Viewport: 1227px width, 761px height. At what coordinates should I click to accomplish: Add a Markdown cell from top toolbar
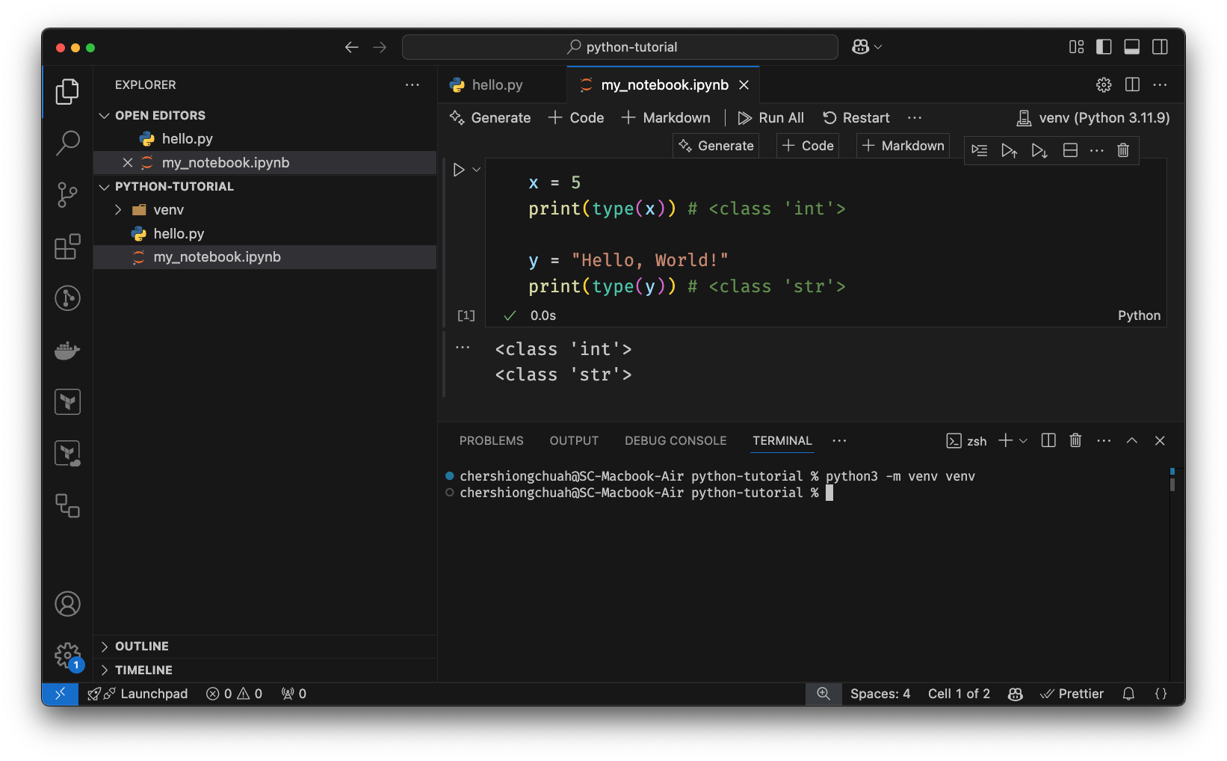666,117
